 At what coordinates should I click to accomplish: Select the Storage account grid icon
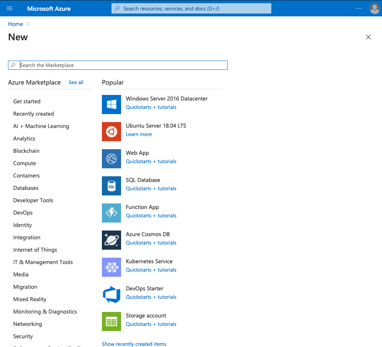point(111,321)
